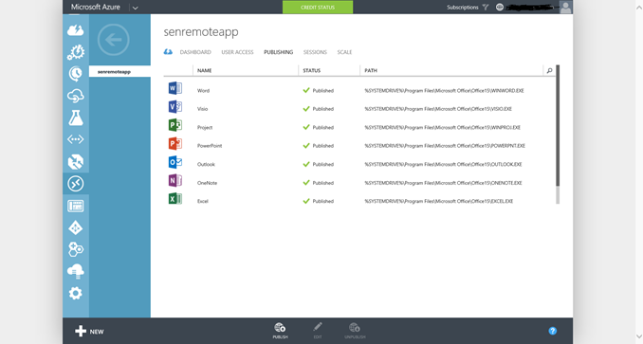Open the cloud storage sidebar icon
Viewport: 643px width, 344px height.
[76, 271]
